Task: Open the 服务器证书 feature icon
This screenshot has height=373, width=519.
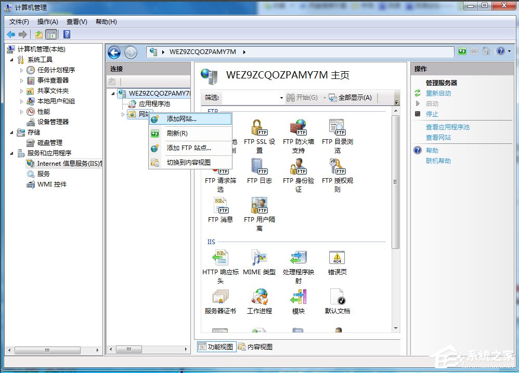Action: click(220, 297)
